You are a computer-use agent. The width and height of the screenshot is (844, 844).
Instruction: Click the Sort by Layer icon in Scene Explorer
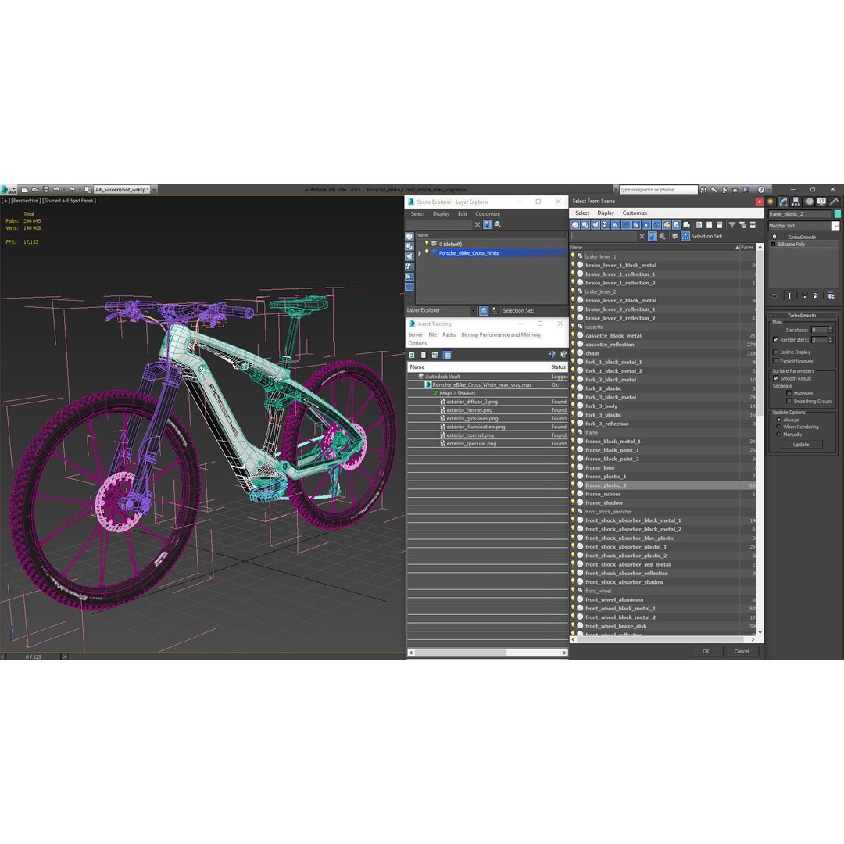(x=484, y=310)
